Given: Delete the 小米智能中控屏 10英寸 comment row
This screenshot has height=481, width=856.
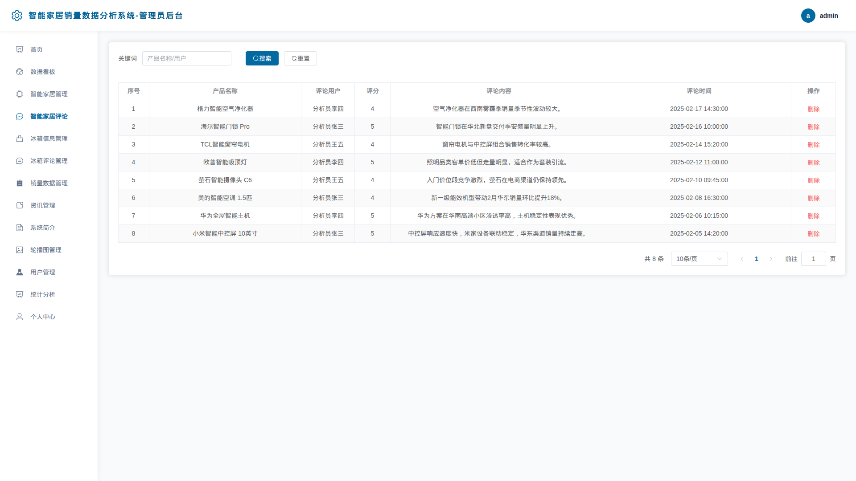Looking at the screenshot, I should 813,234.
